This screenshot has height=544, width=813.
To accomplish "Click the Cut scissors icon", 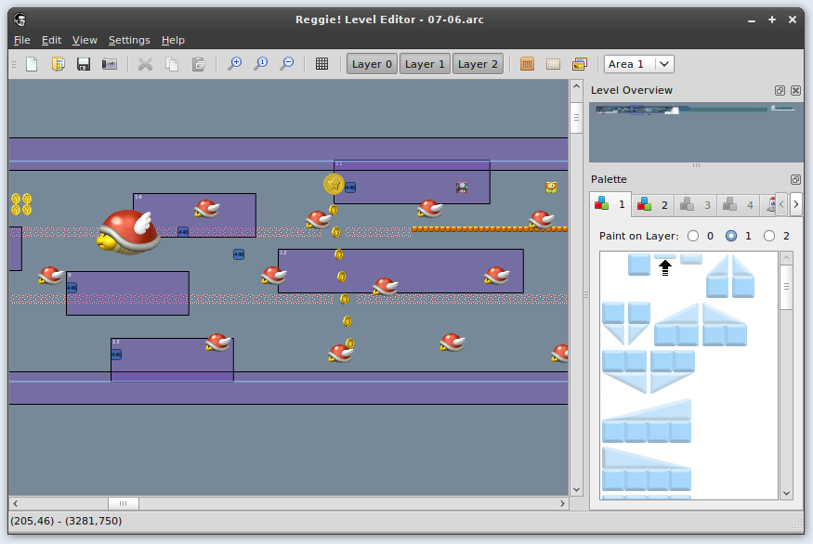I will click(145, 64).
